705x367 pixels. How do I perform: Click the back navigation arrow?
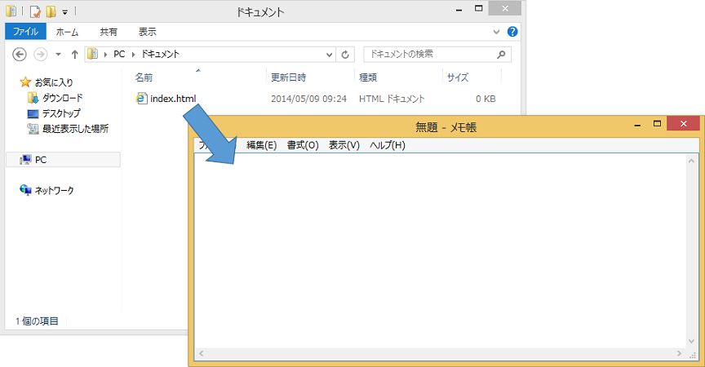tap(20, 54)
